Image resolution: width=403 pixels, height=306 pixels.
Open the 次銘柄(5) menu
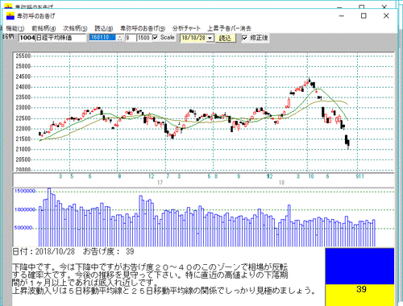click(x=75, y=28)
